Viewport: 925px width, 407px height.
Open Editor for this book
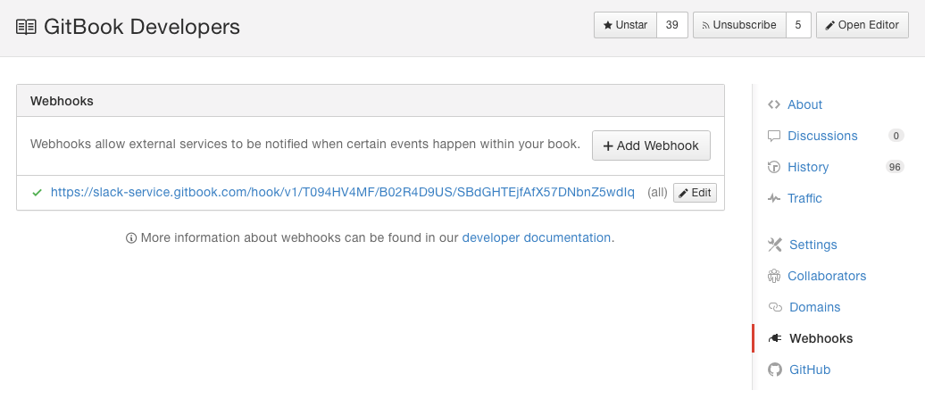(x=862, y=25)
